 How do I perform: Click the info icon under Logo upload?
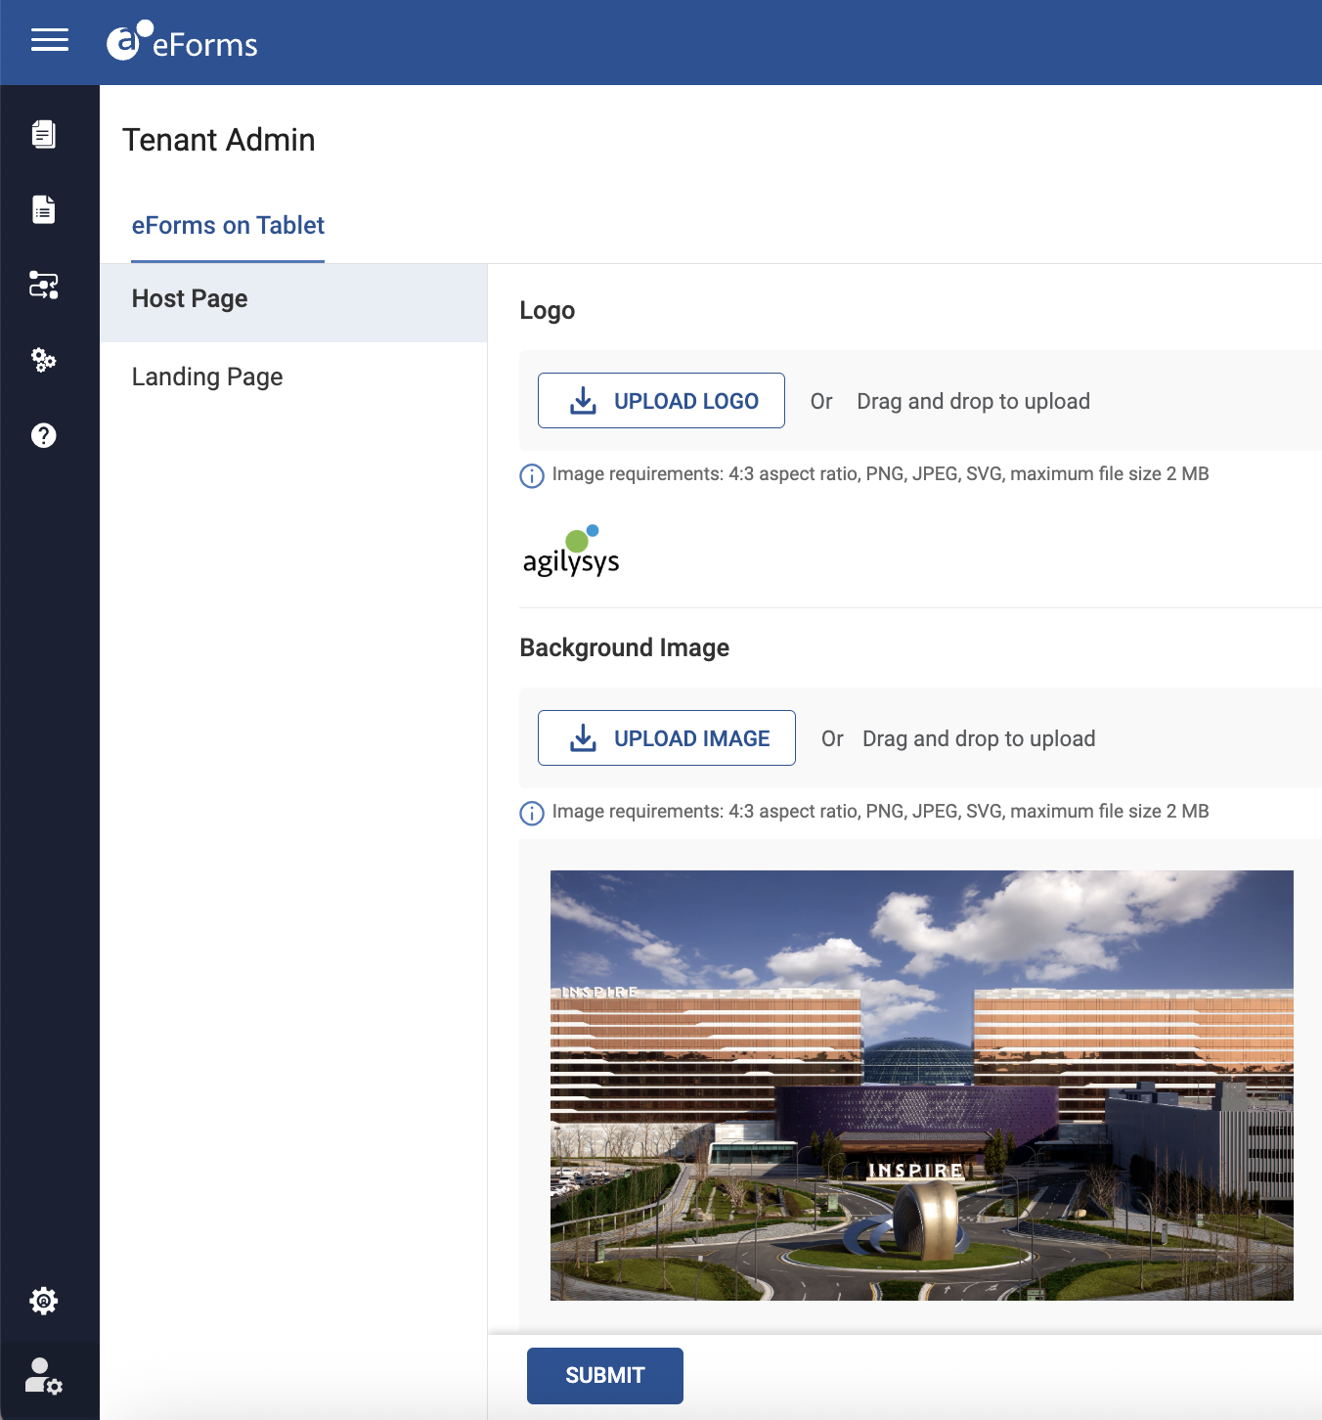coord(532,476)
